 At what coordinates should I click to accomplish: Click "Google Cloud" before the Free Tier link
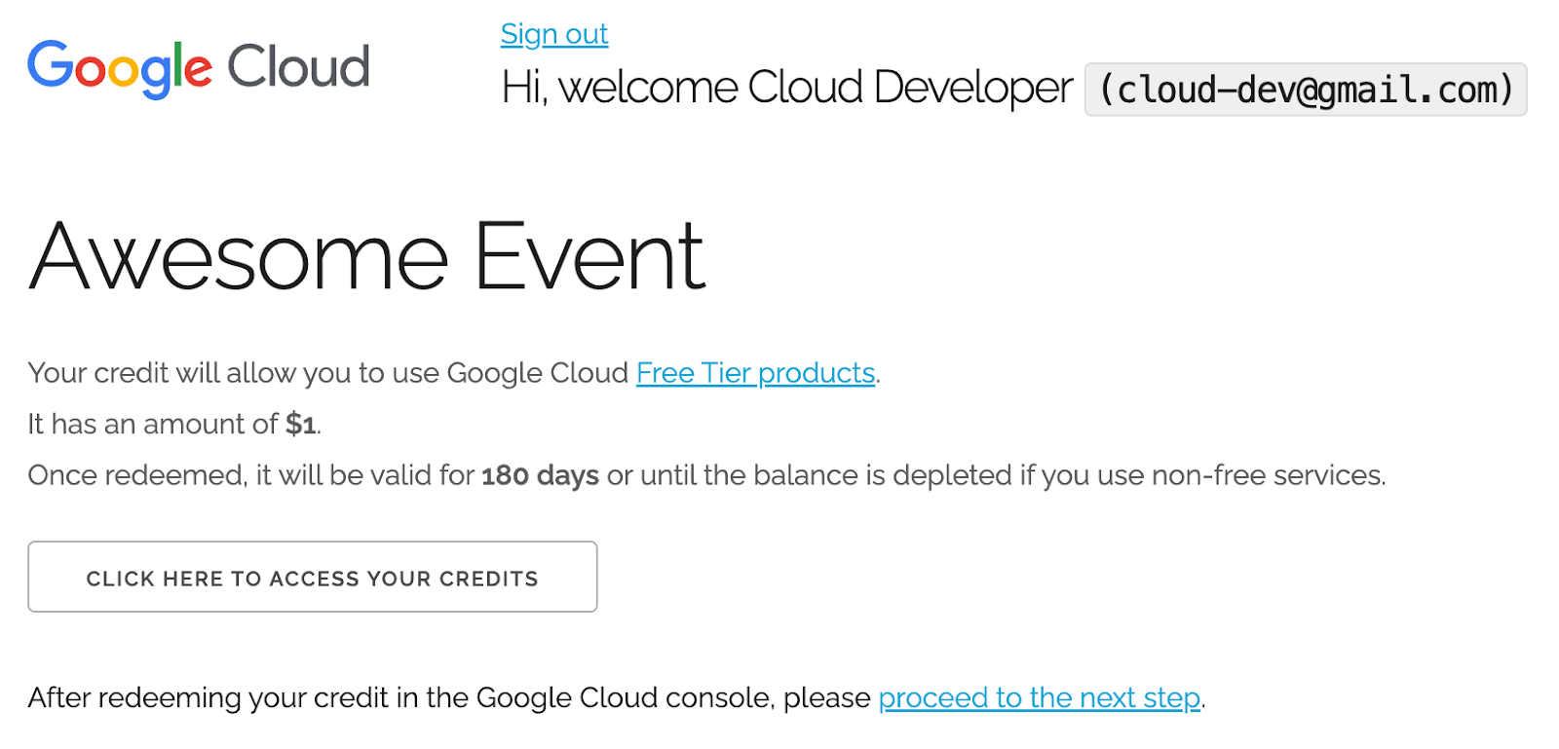pyautogui.click(x=537, y=373)
